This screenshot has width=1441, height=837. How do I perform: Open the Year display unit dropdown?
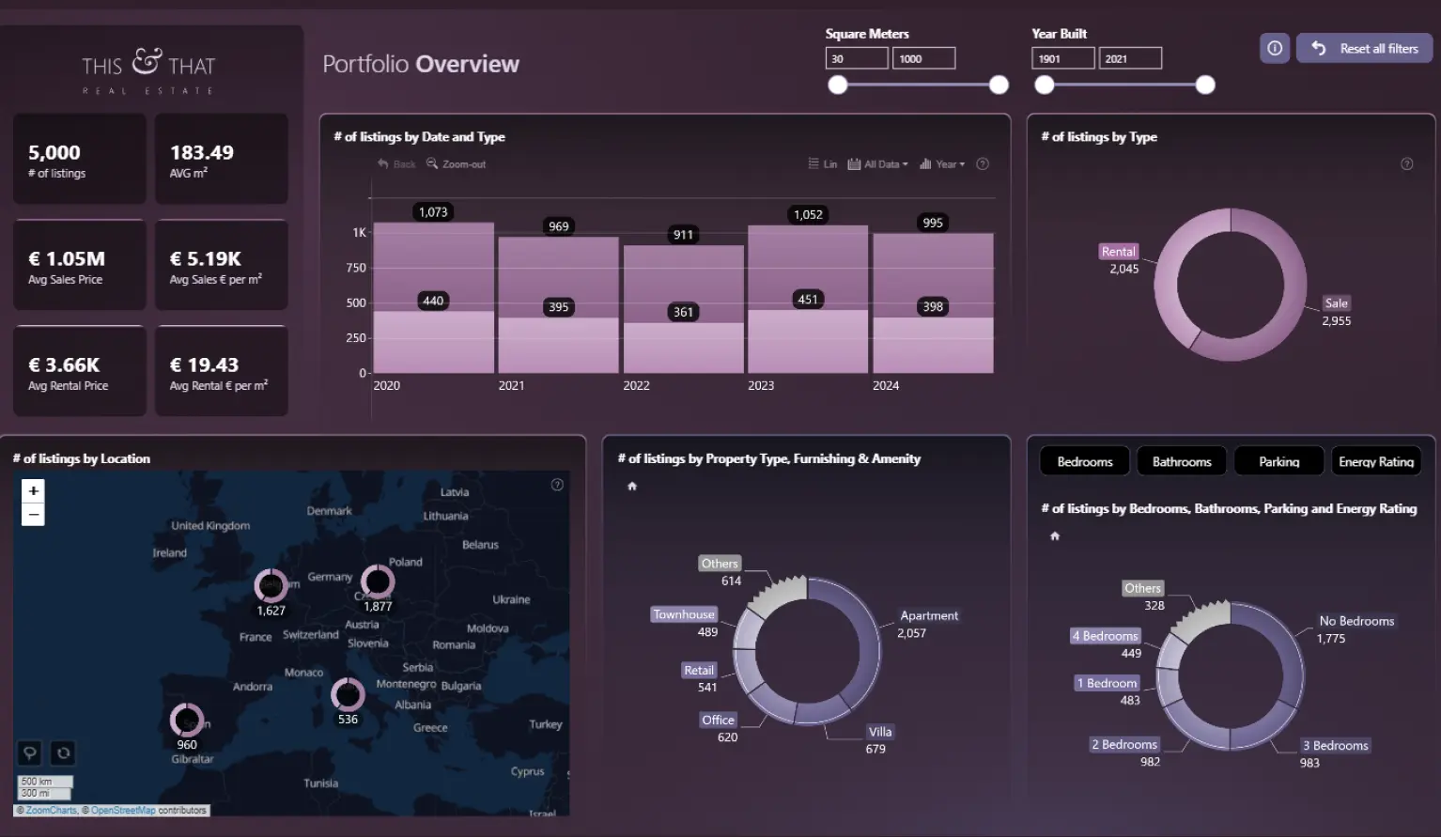[942, 164]
